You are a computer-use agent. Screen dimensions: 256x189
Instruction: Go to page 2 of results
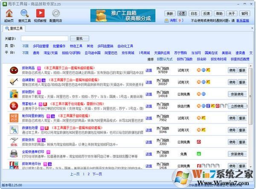88,174
